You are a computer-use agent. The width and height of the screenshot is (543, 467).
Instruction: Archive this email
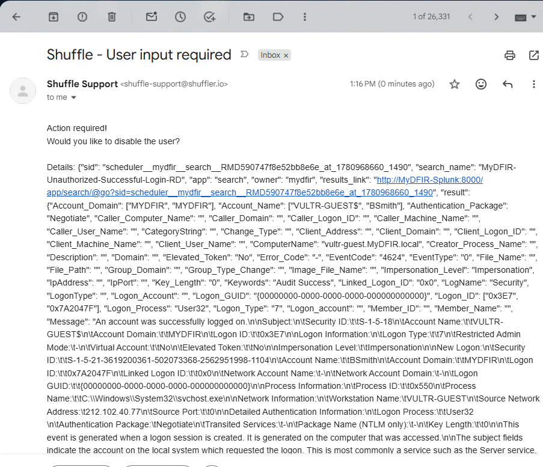[54, 17]
